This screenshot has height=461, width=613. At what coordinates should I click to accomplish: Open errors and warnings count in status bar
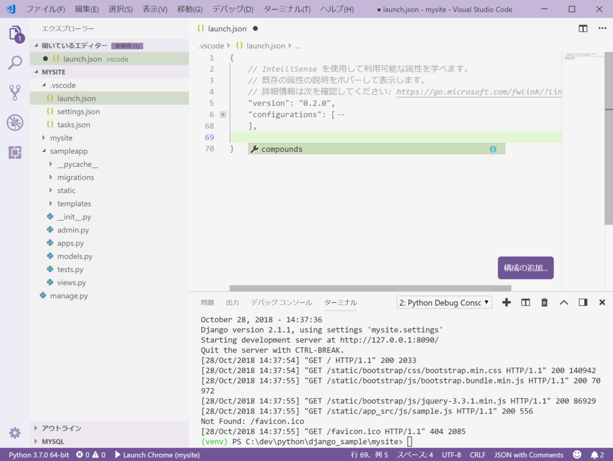91,455
